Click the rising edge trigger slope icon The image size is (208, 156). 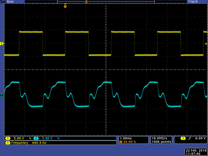(190, 138)
